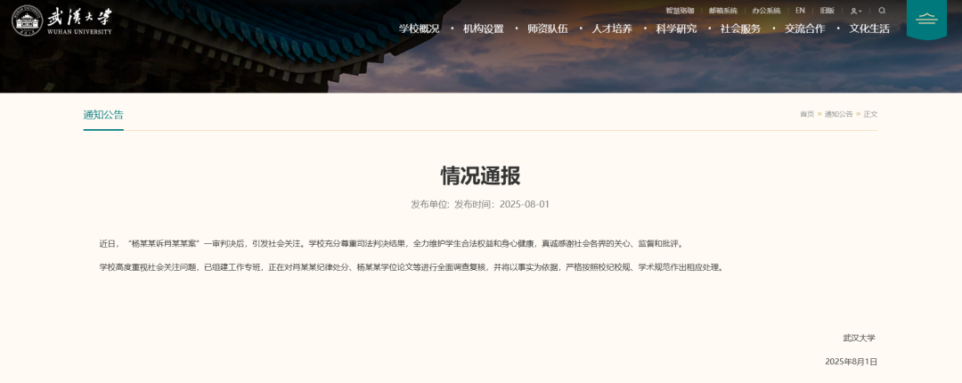Open 办公系统 office system link
The image size is (962, 383).
click(766, 11)
